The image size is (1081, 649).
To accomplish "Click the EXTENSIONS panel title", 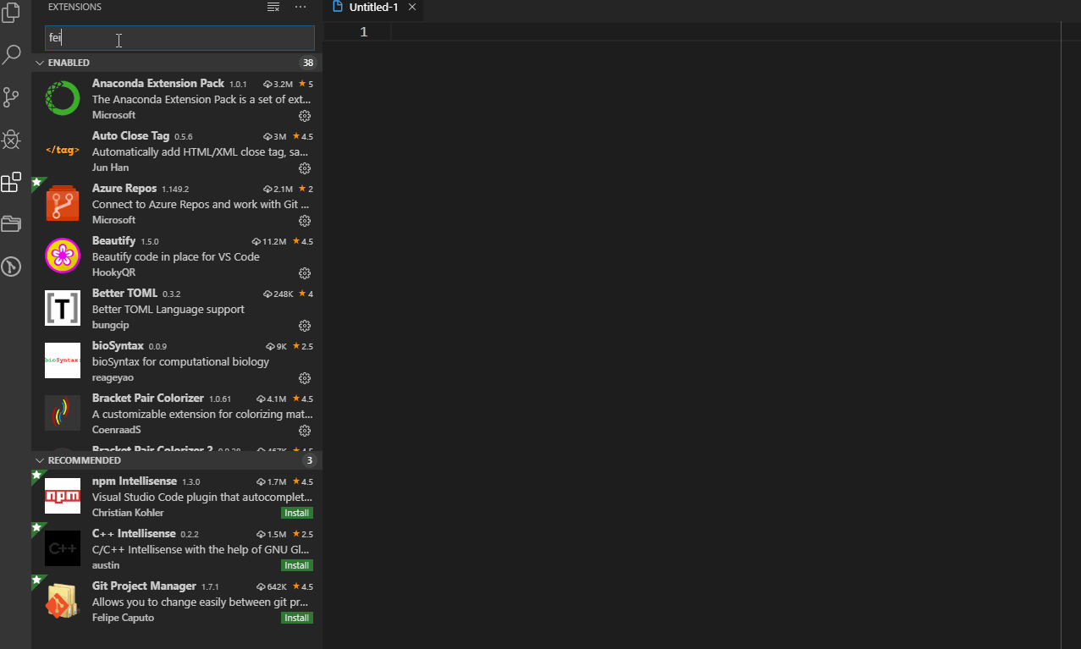I will tap(74, 7).
